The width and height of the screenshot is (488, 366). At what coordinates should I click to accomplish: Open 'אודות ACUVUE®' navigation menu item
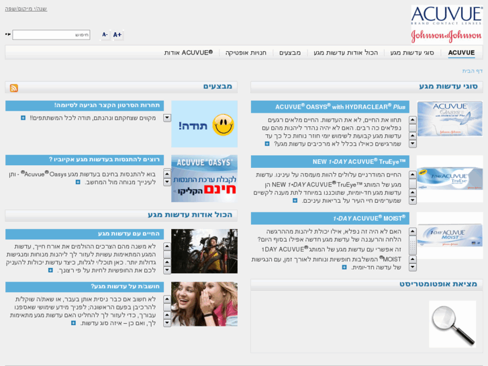click(x=189, y=52)
